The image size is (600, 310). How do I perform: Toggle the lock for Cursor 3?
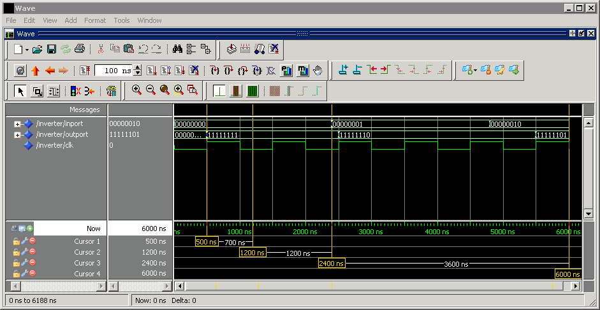pyautogui.click(x=17, y=263)
